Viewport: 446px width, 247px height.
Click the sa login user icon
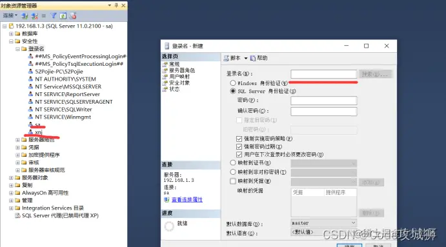point(30,124)
